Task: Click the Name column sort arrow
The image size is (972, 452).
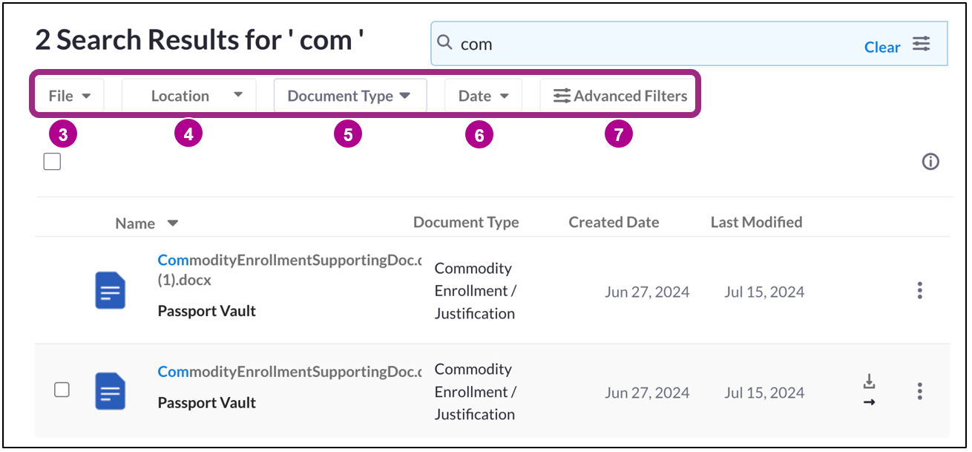Action: [x=172, y=223]
